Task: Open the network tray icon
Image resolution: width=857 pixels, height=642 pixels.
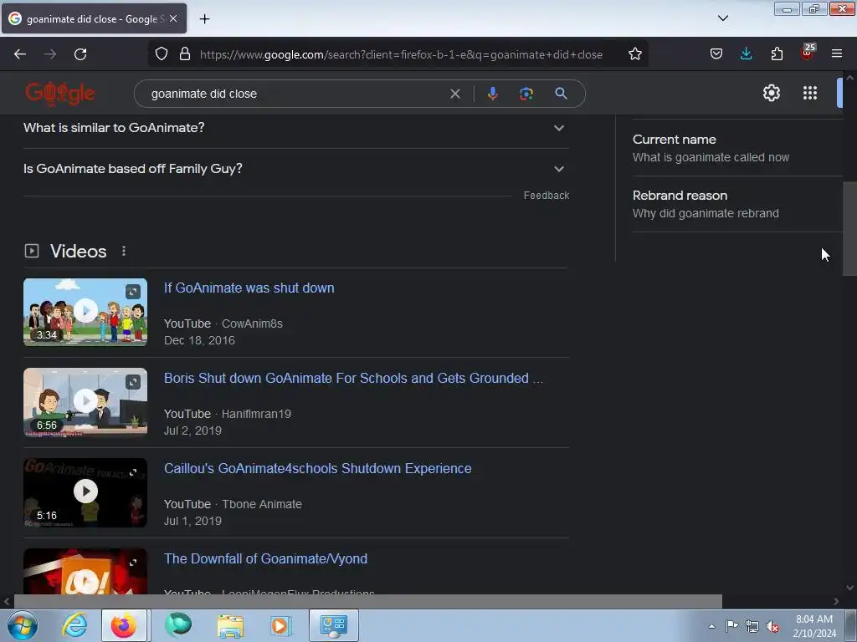Action: 752,626
